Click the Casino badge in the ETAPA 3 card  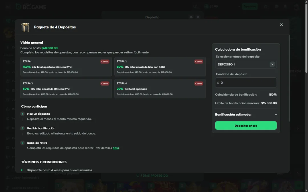pyautogui.click(x=105, y=83)
